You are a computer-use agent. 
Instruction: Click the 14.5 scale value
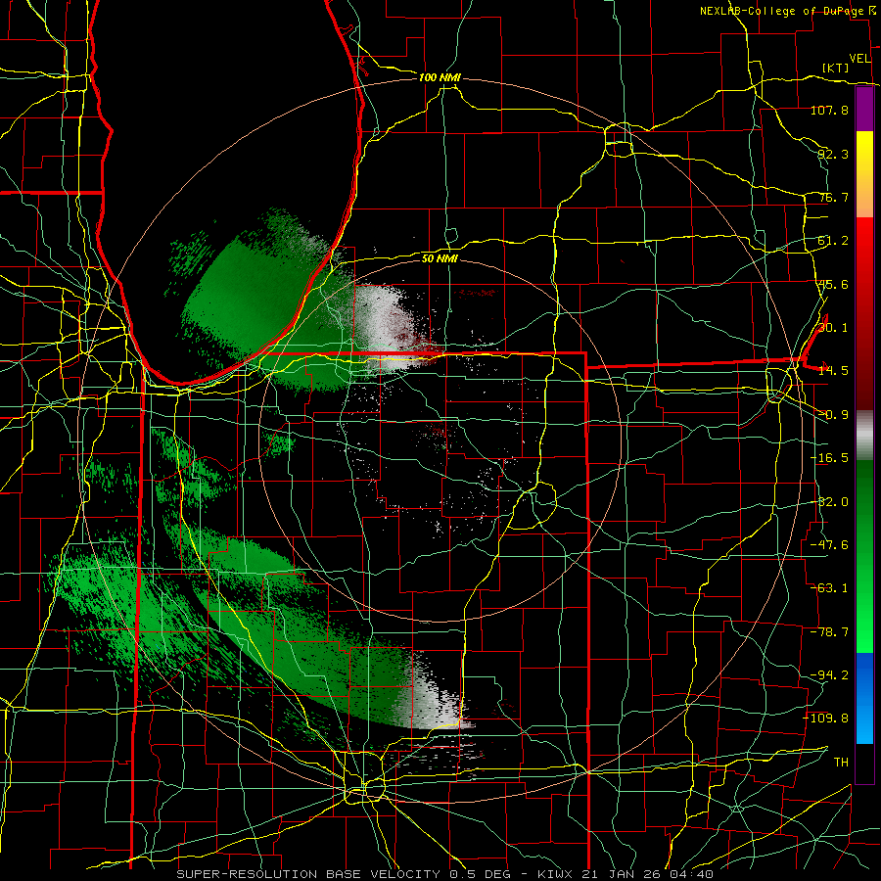pyautogui.click(x=833, y=371)
